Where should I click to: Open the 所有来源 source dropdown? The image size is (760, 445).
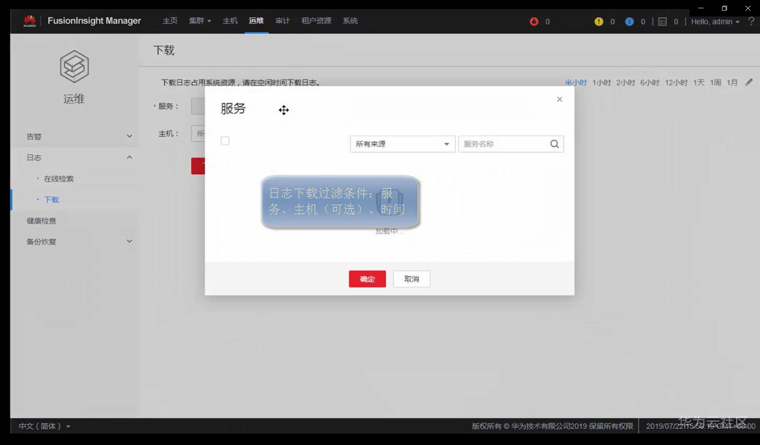point(402,144)
